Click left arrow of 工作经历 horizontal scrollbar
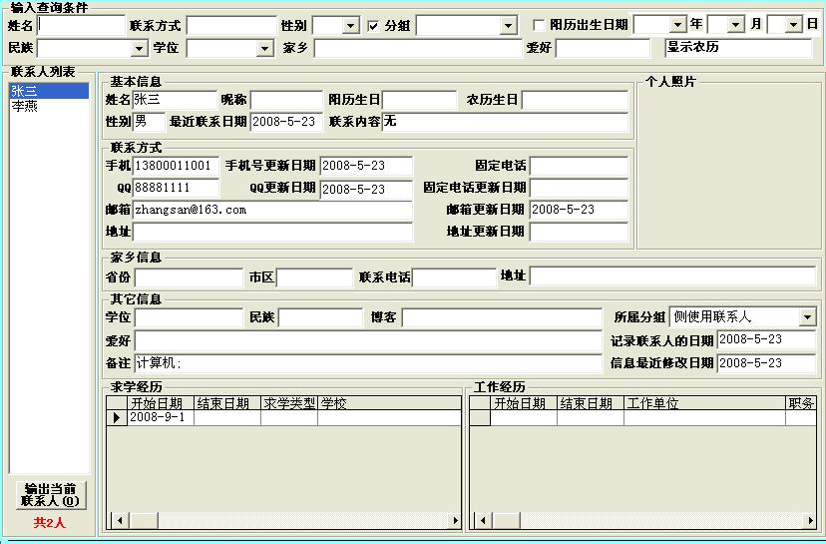826x544 pixels. [479, 521]
